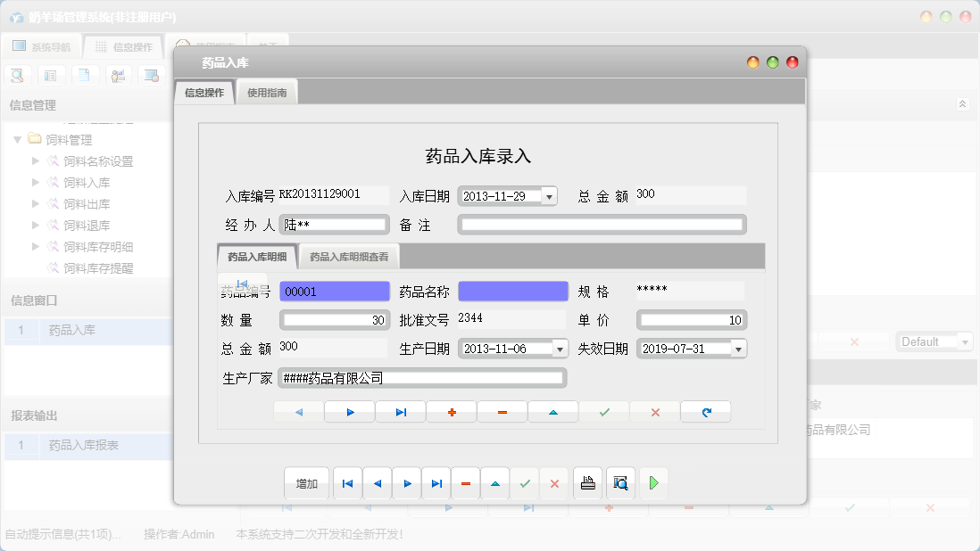The height and width of the screenshot is (551, 980).
Task: Click inside the 备注 input field
Action: pyautogui.click(x=602, y=225)
